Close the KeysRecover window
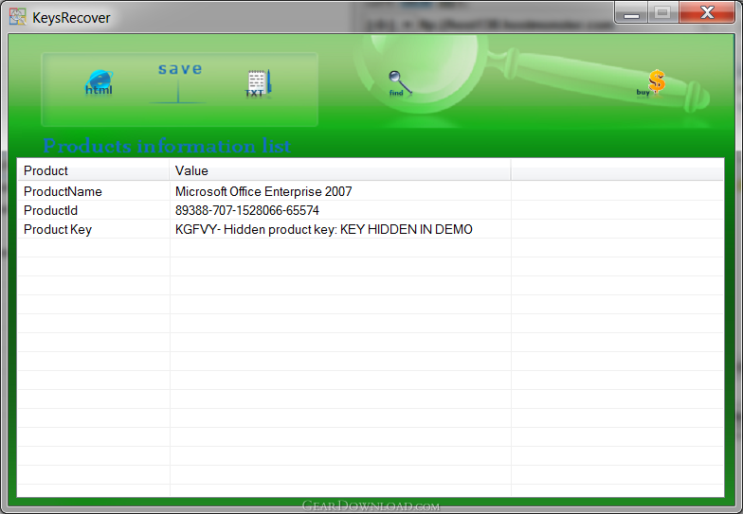The image size is (743, 514). (707, 12)
